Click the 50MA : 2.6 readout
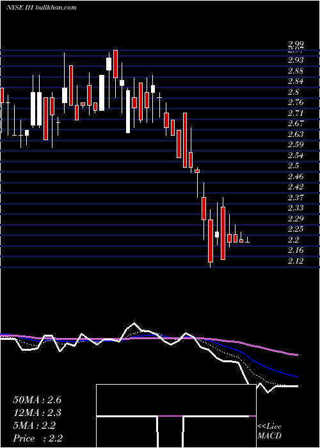 pyautogui.click(x=37, y=400)
